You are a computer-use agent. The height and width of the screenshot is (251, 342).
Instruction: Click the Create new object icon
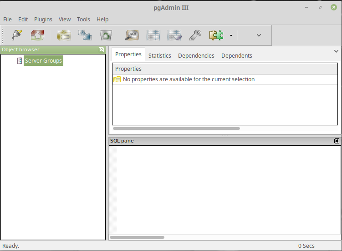tap(85, 35)
